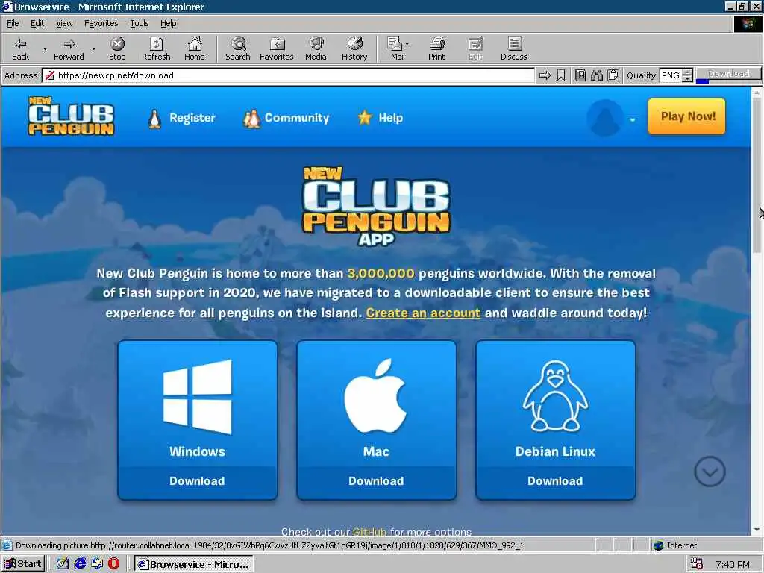Viewport: 764px width, 573px height.
Task: Click the Windows logo on the Windows download card
Action: click(x=197, y=397)
